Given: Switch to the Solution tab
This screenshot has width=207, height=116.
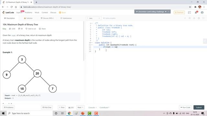Looking at the screenshot, I should tap(28, 18).
